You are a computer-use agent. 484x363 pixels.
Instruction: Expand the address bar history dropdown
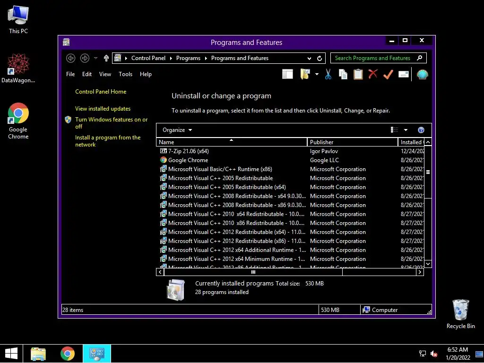[x=309, y=58]
